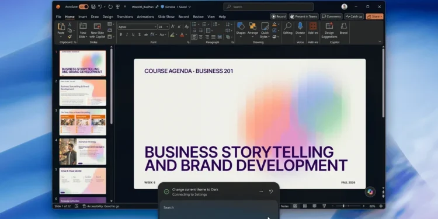
Task: Click Increase Font Size icon
Action: (x=173, y=27)
